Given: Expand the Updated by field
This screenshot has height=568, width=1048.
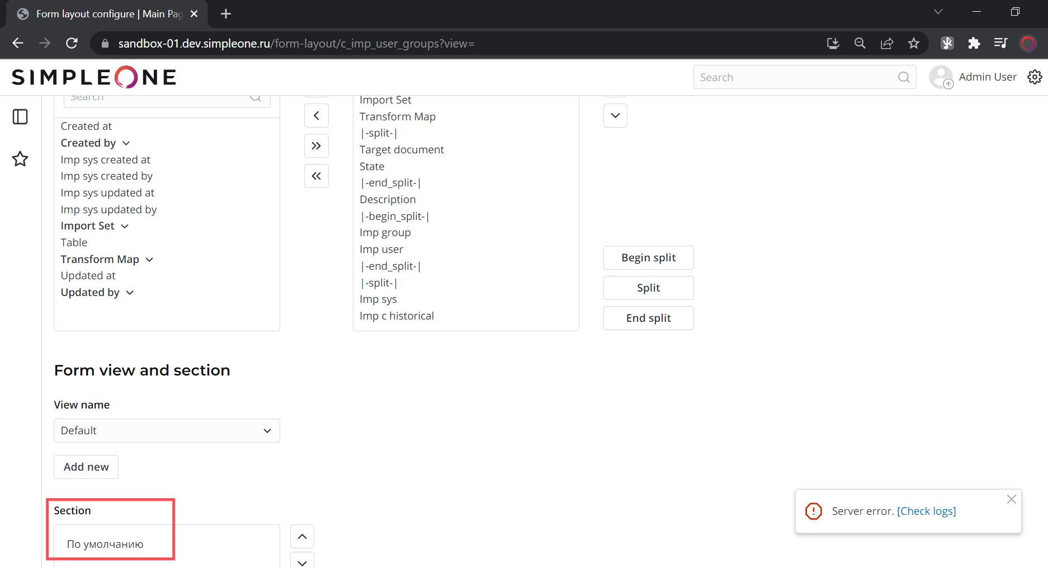Looking at the screenshot, I should click(x=130, y=293).
